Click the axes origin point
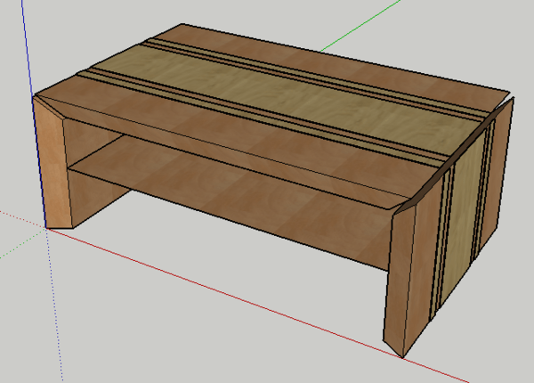 45,229
